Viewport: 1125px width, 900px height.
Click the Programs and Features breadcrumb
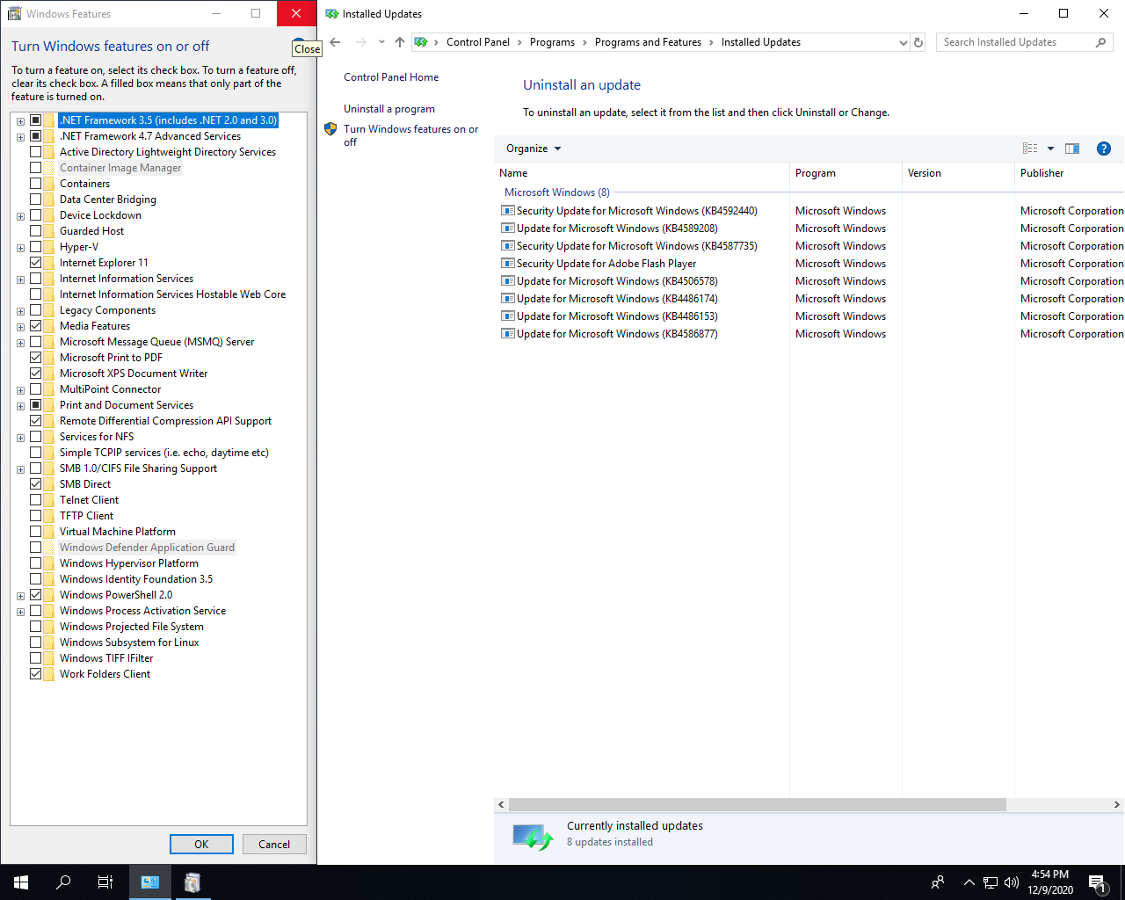pos(648,42)
